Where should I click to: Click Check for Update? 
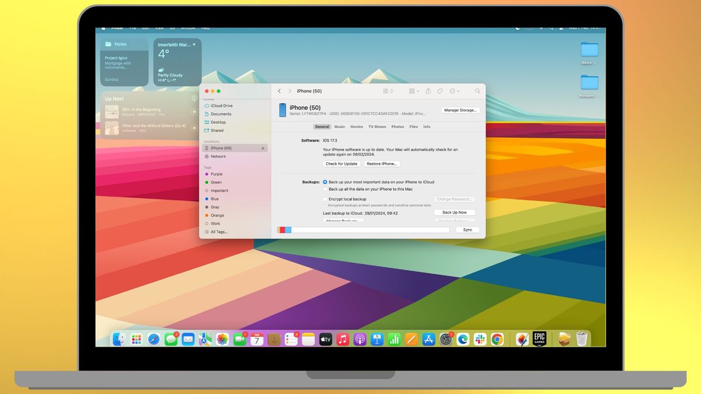click(x=341, y=164)
